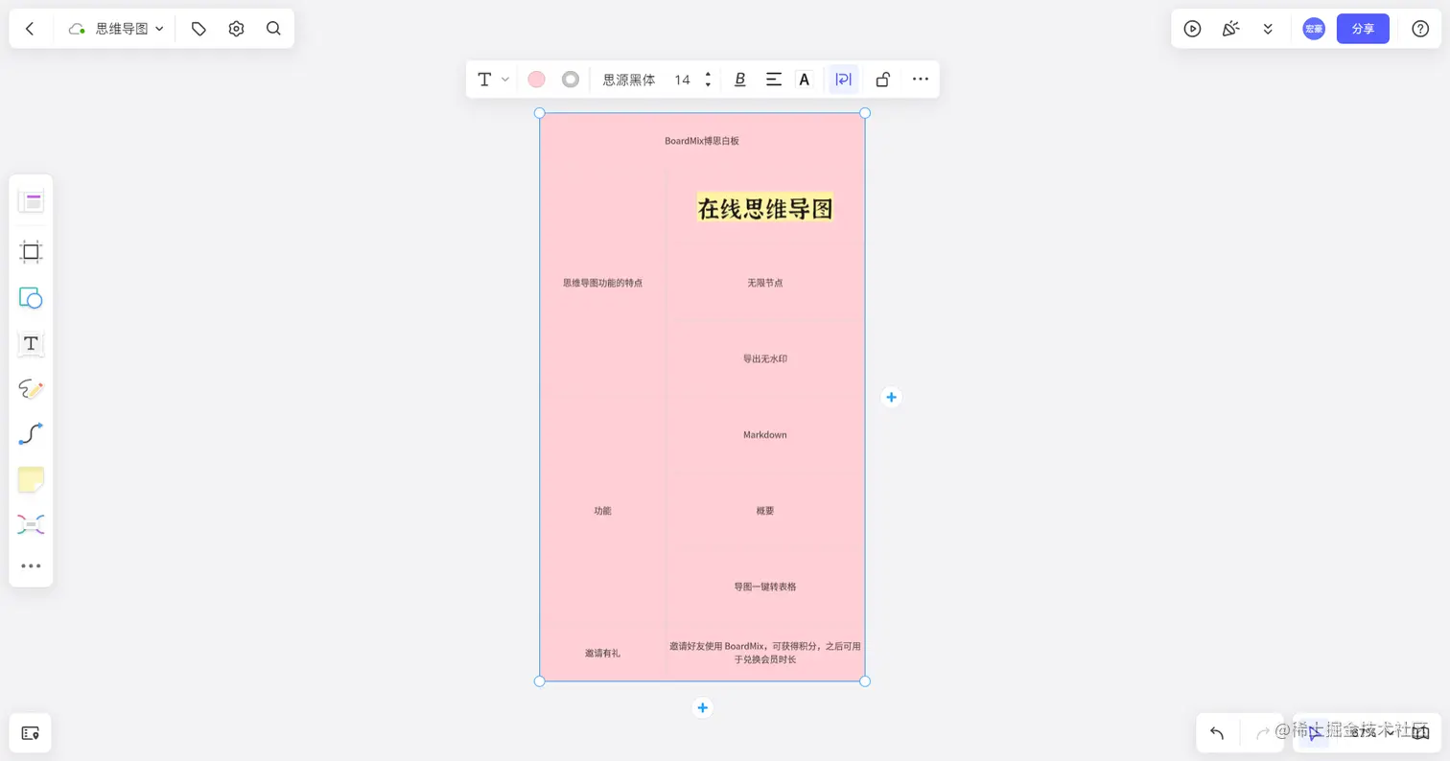
Task: Select the 邀请有礼 cell
Action: pos(603,653)
